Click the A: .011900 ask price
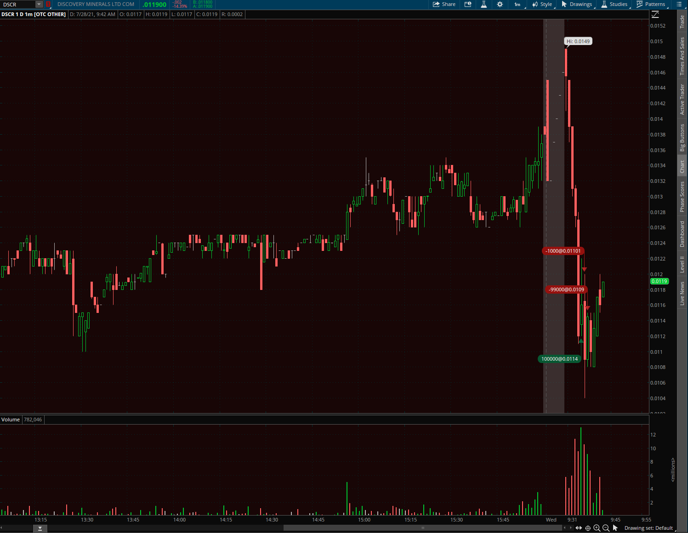The width and height of the screenshot is (688, 533). pyautogui.click(x=203, y=6)
